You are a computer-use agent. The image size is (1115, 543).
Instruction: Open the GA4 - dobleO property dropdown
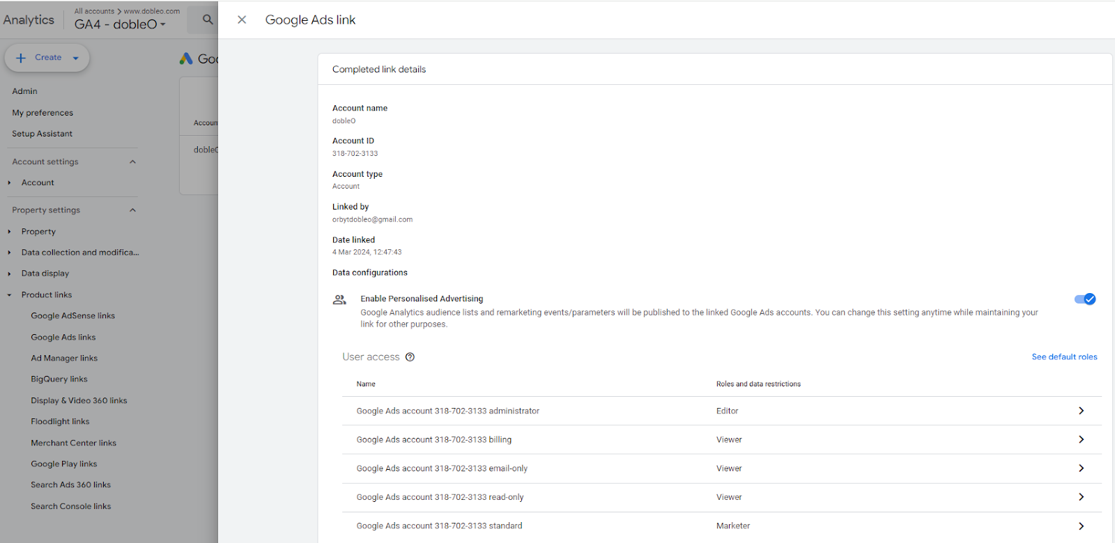click(x=120, y=24)
